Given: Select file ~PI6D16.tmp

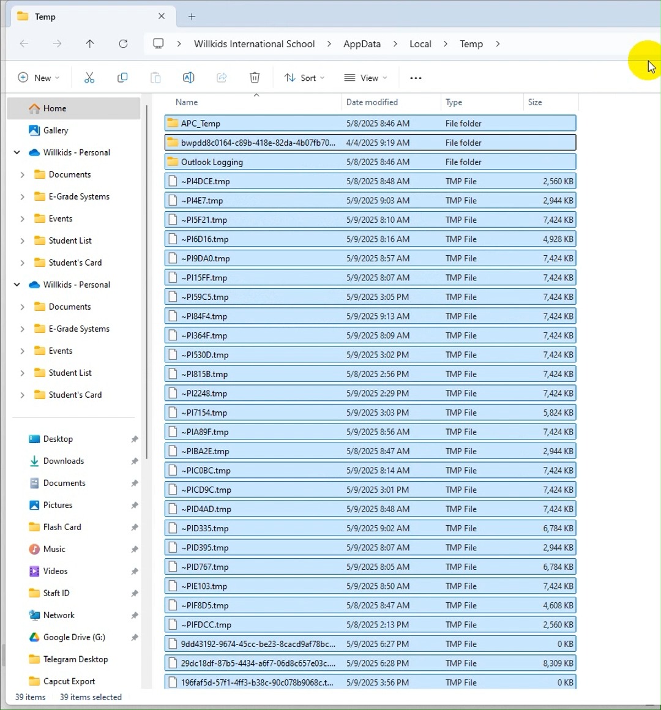Looking at the screenshot, I should click(x=370, y=239).
